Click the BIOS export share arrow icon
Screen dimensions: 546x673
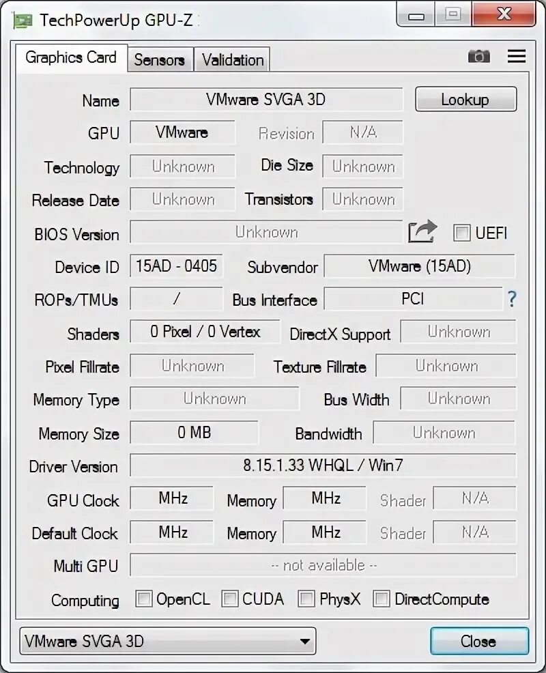[x=422, y=232]
